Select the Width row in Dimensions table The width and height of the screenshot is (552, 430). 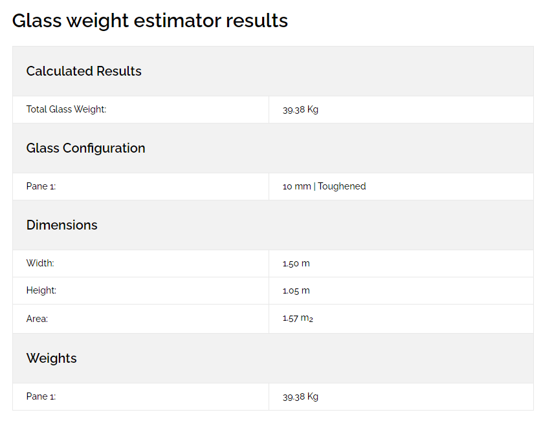click(x=273, y=264)
